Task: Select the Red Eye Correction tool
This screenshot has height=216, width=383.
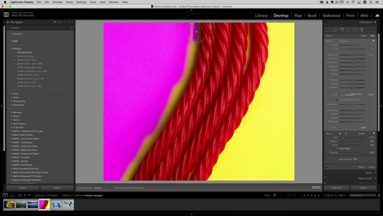Action: [x=342, y=29]
